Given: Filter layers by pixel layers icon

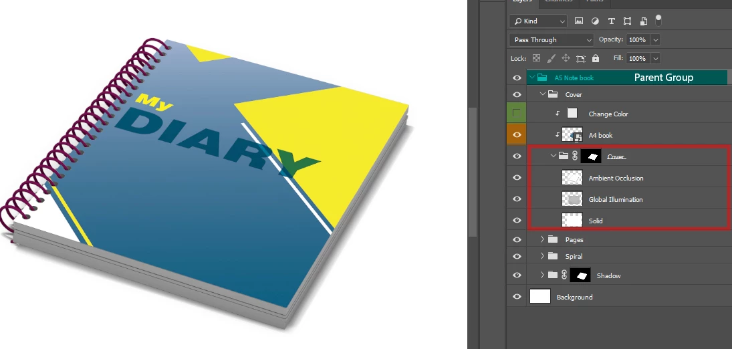Looking at the screenshot, I should [579, 21].
